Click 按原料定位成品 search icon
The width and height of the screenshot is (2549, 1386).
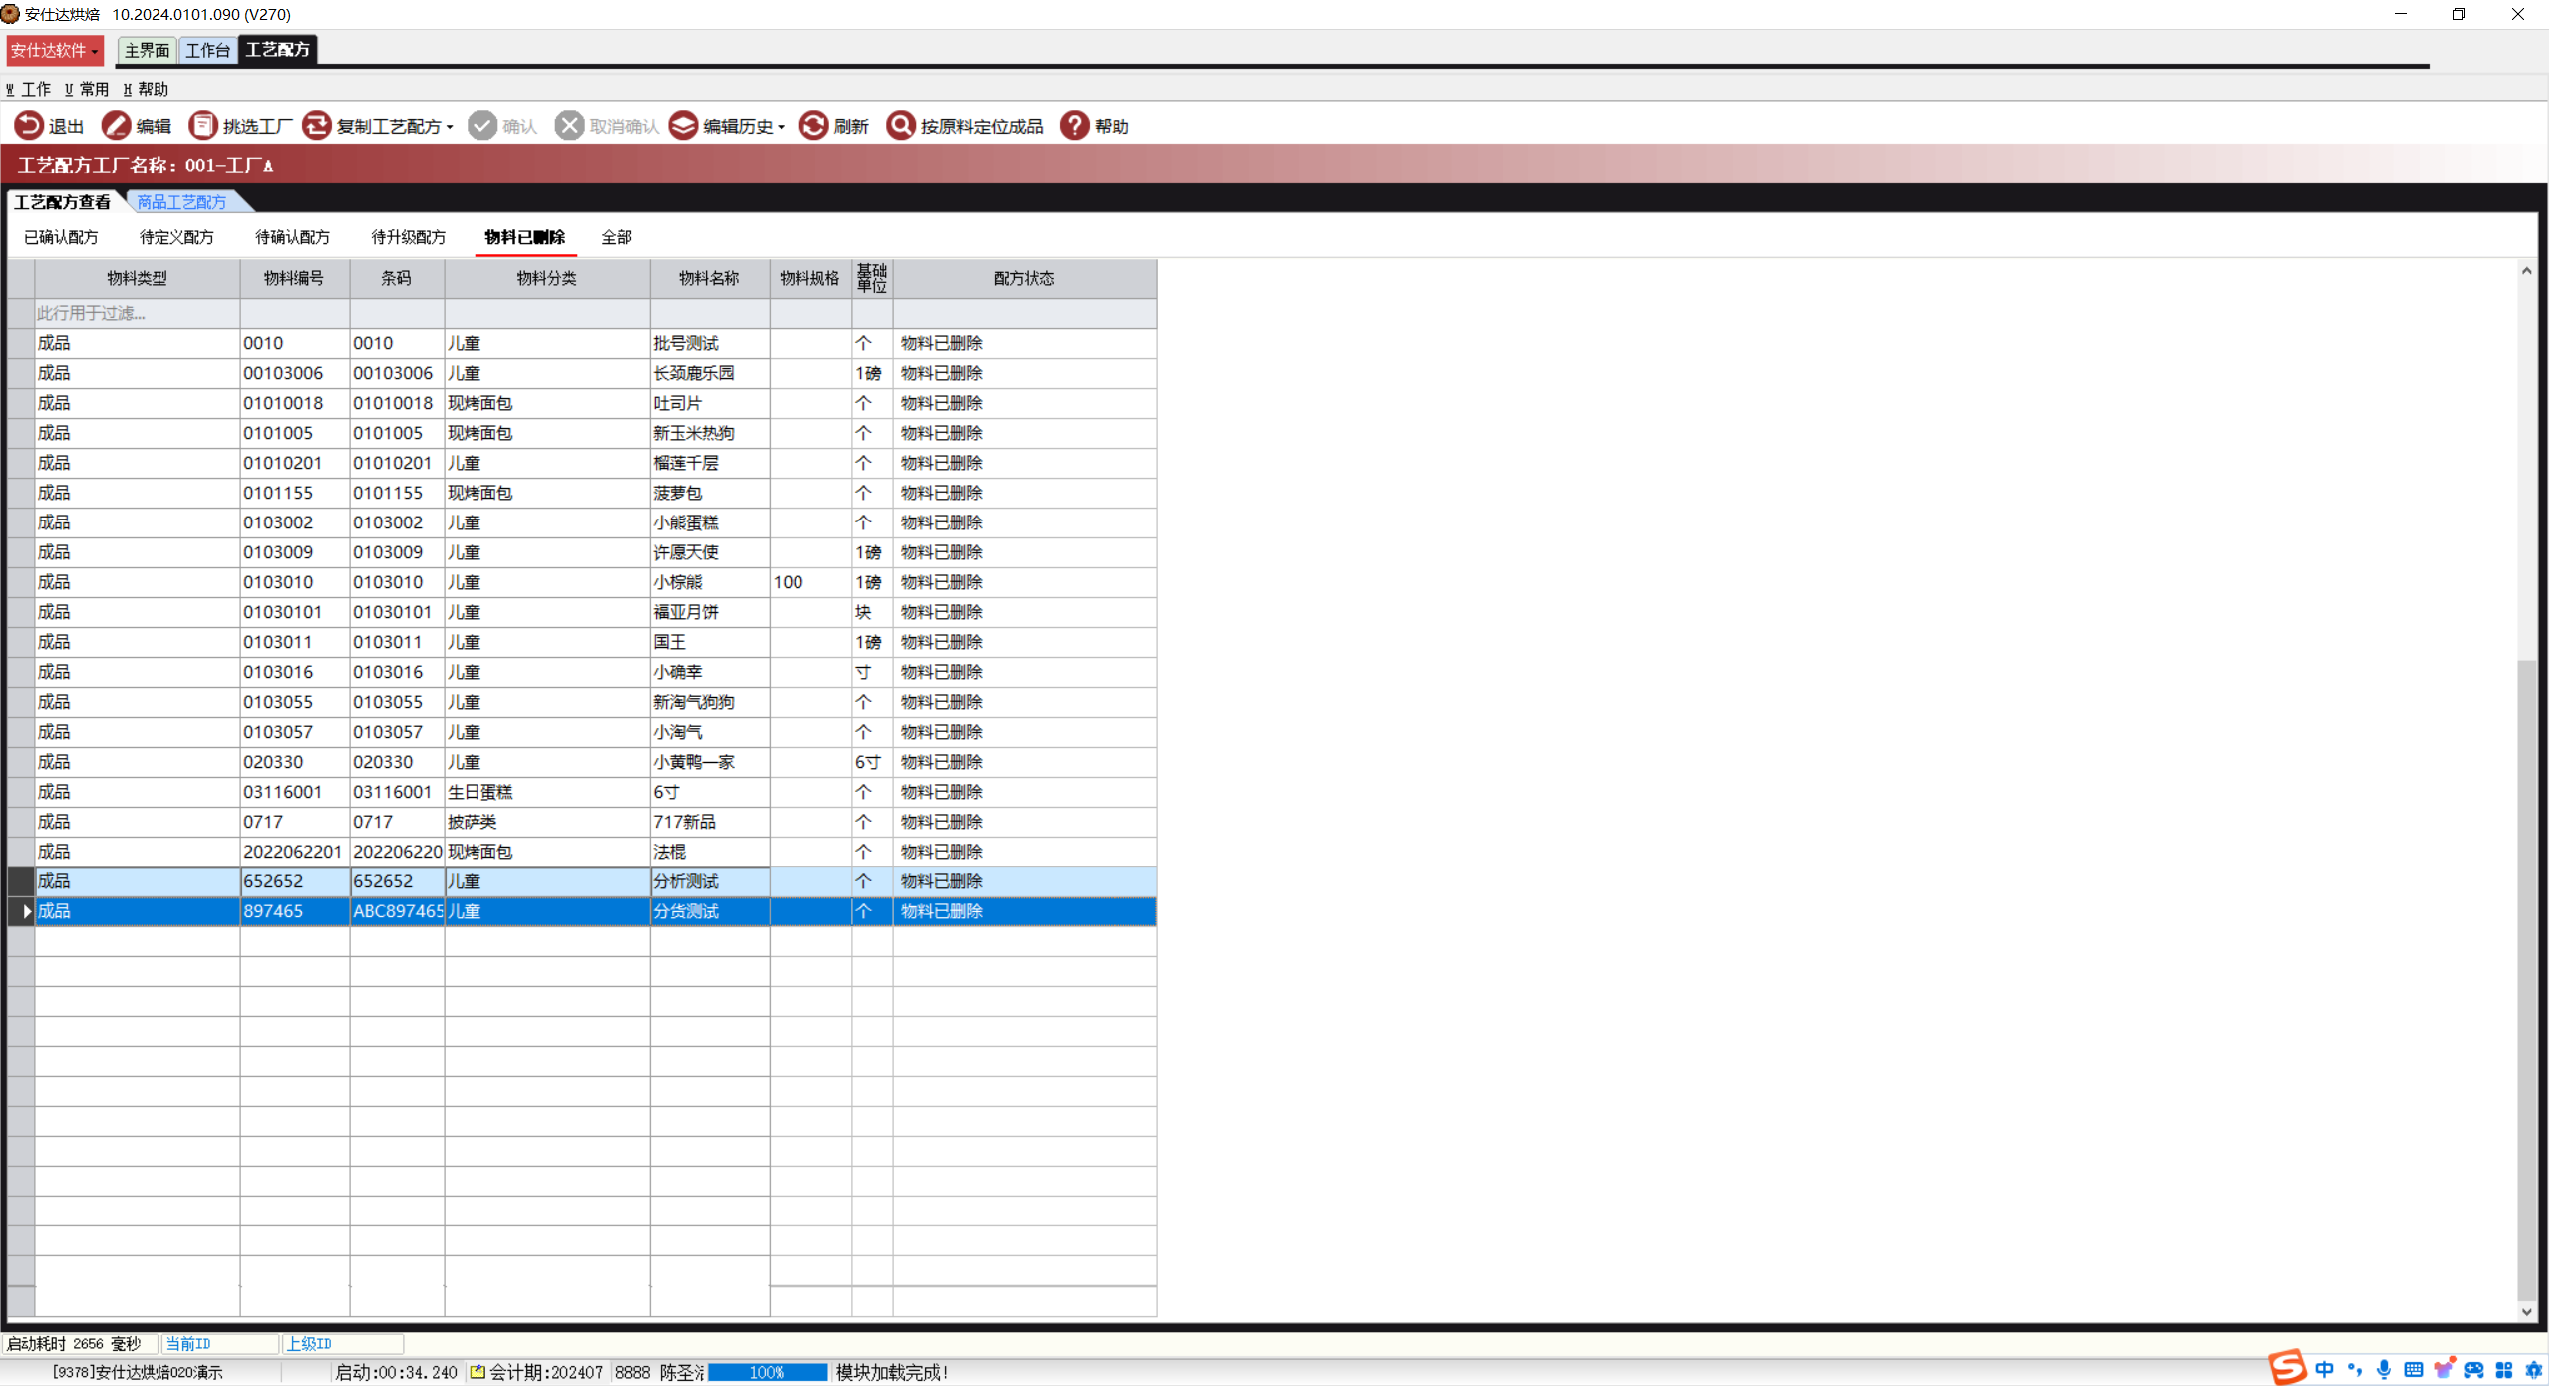pyautogui.click(x=900, y=126)
